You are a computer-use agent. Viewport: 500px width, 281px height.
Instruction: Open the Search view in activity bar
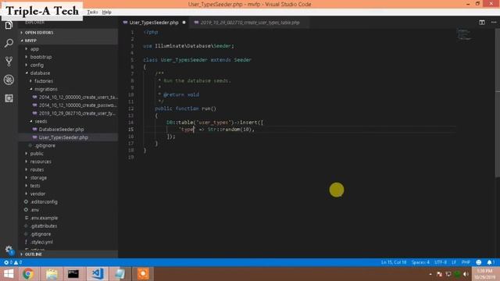point(9,43)
